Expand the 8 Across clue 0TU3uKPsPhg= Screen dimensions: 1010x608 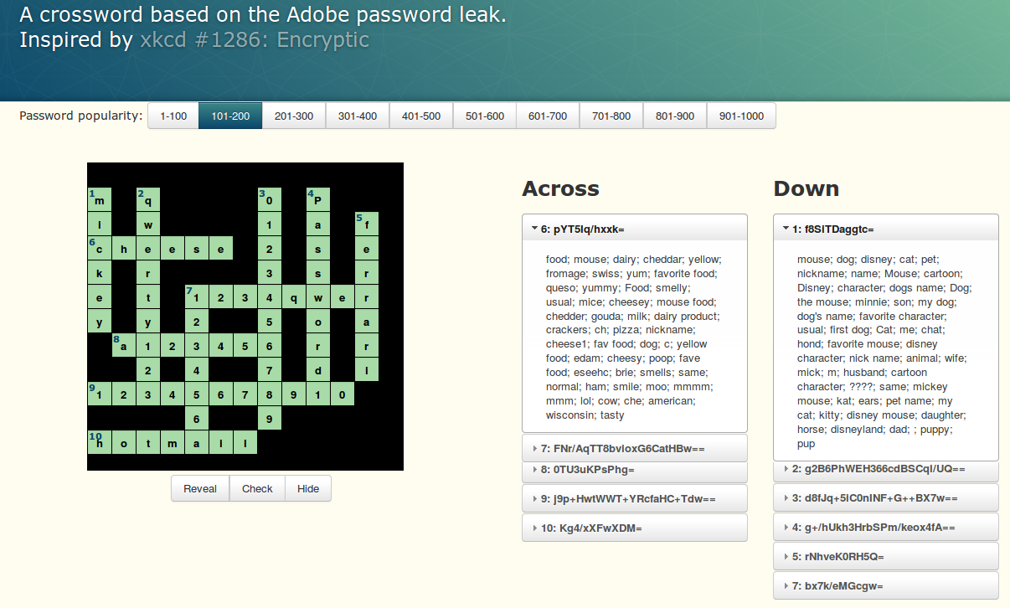(x=634, y=471)
